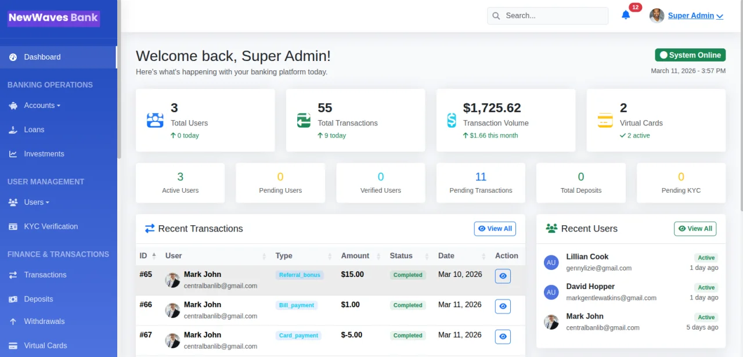Click the Users group icon in sidebar

coord(13,203)
